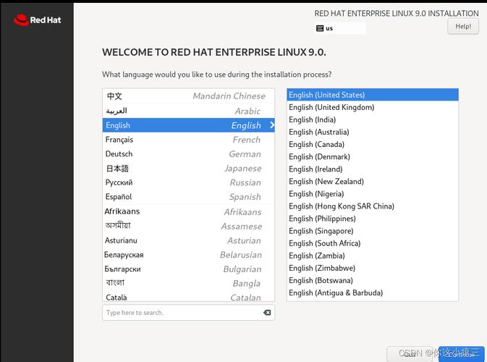Click the Quit button
This screenshot has width=487, height=362.
pos(410,353)
